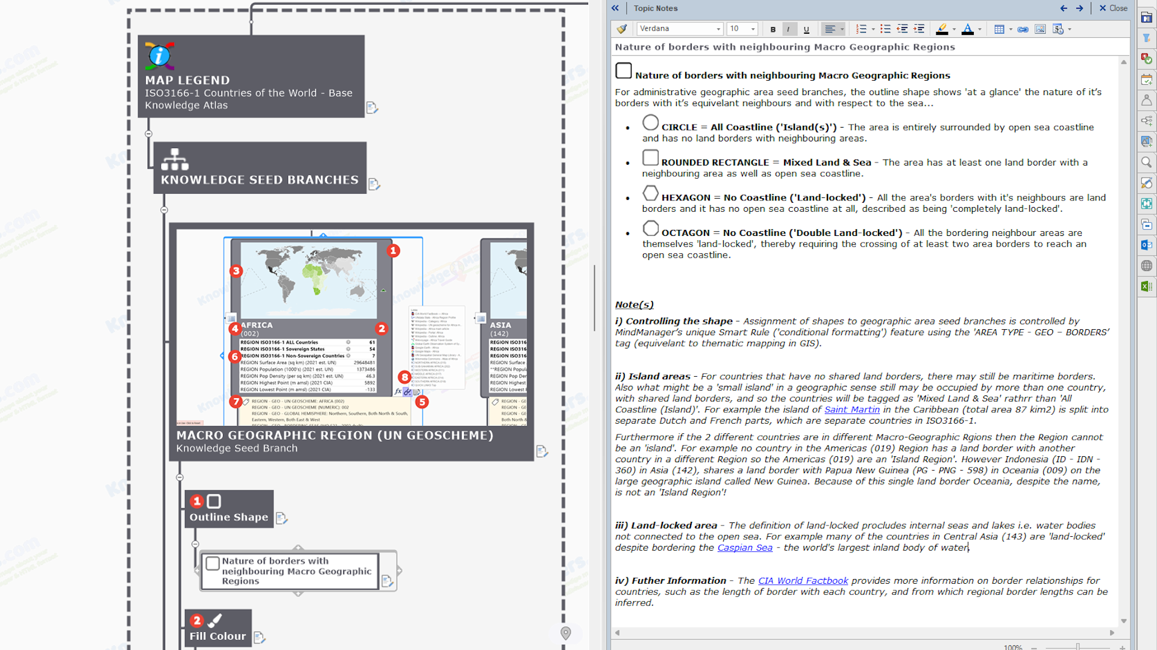Click the clear formatting brush icon
The width and height of the screenshot is (1157, 650).
pyautogui.click(x=622, y=29)
